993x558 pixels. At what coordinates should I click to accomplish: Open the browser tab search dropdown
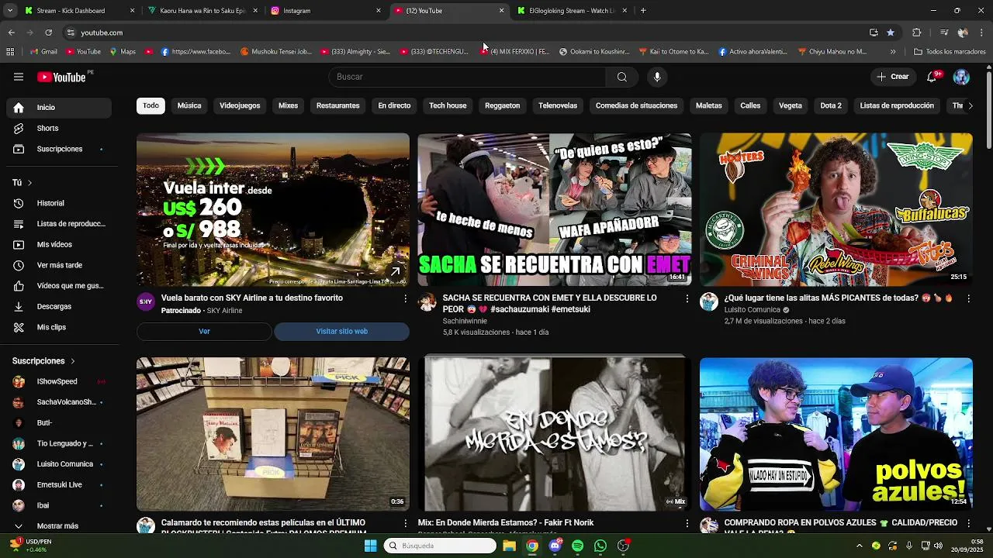tap(9, 11)
